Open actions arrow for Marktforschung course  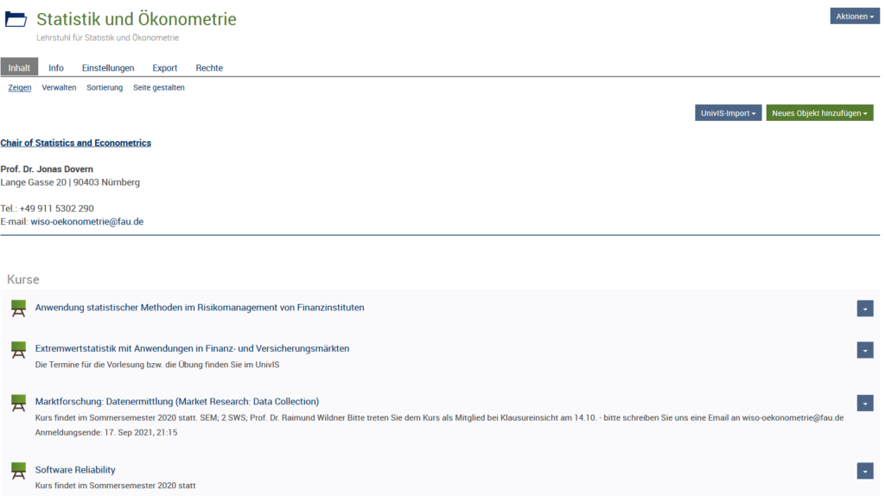click(x=865, y=403)
